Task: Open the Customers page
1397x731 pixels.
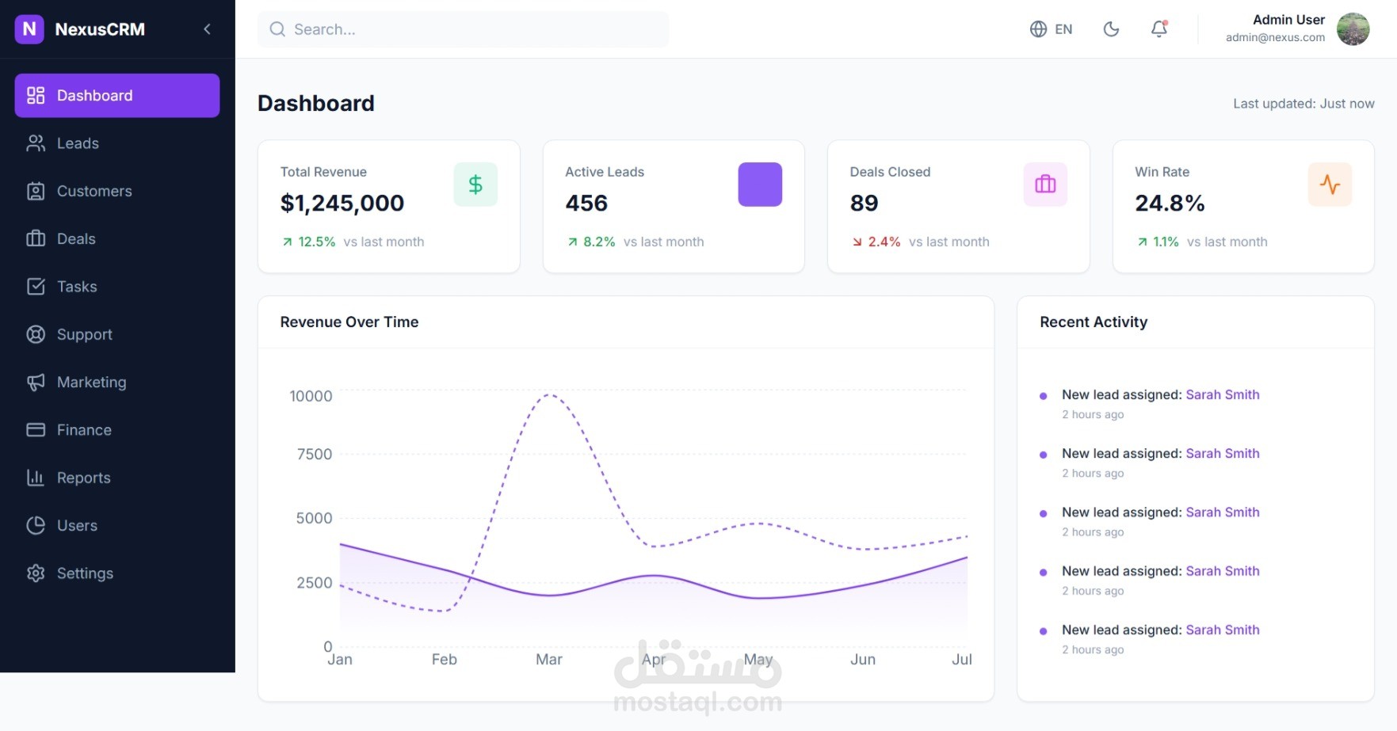Action: click(117, 191)
